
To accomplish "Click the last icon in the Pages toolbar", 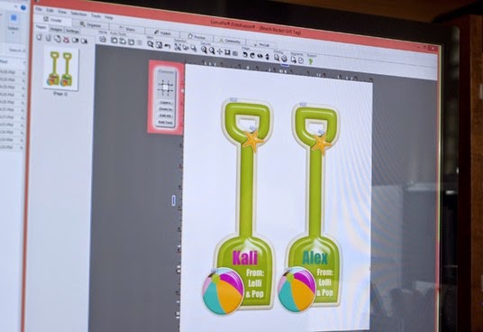I will pyautogui.click(x=84, y=41).
